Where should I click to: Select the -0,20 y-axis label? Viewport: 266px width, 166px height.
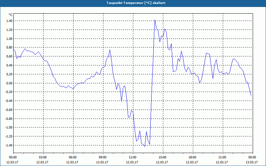tap(9, 92)
